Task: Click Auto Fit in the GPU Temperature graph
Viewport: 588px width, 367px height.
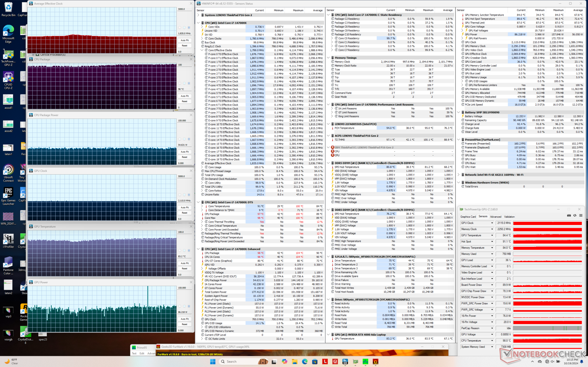Action: coord(185,263)
